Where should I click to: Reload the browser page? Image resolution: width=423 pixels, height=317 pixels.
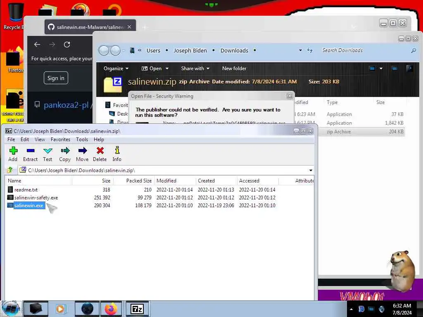pos(67,45)
